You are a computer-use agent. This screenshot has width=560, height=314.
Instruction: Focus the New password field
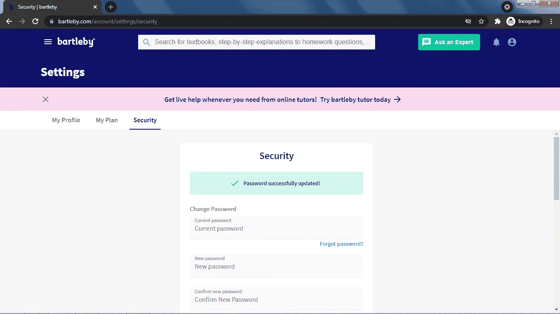coord(276,266)
